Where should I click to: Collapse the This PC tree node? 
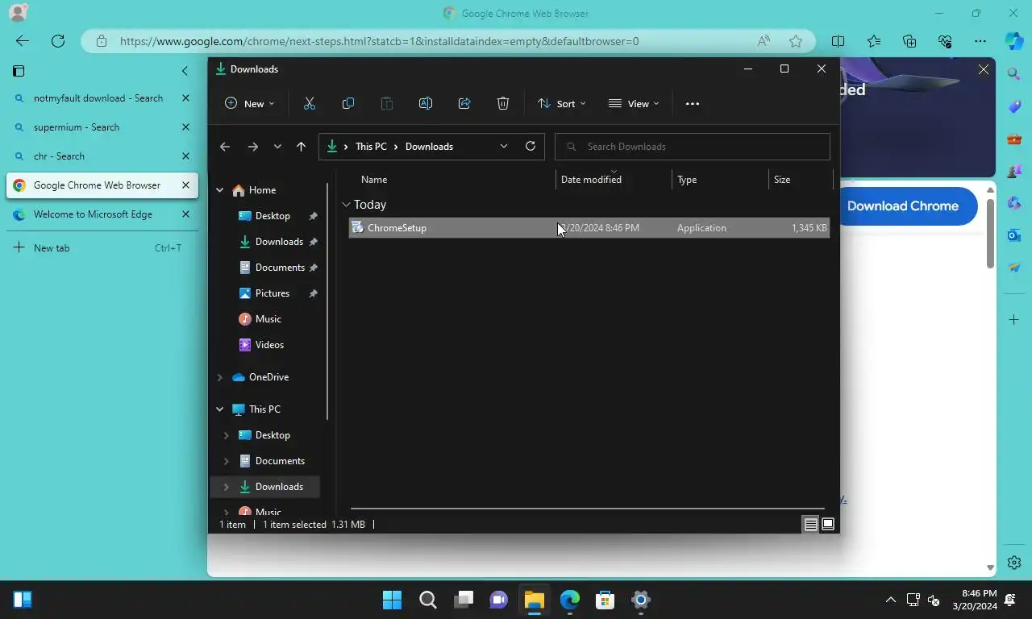(219, 409)
